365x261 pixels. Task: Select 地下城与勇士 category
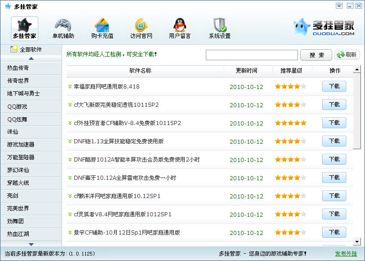[x=31, y=94]
